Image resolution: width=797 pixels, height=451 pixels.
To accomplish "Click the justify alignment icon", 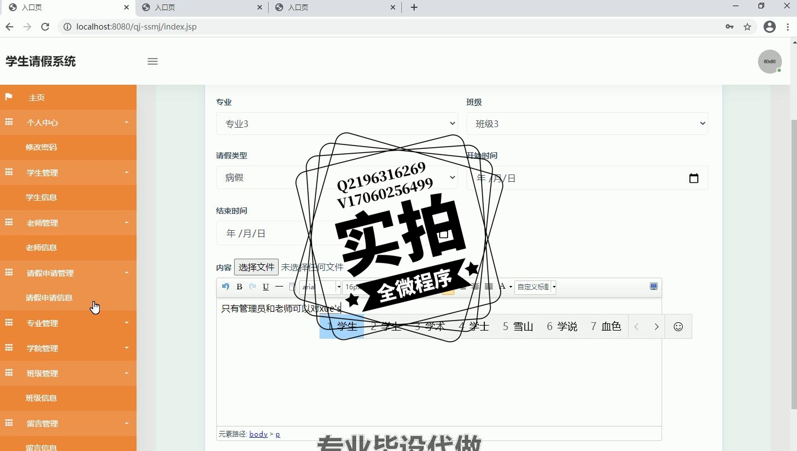I will click(489, 287).
